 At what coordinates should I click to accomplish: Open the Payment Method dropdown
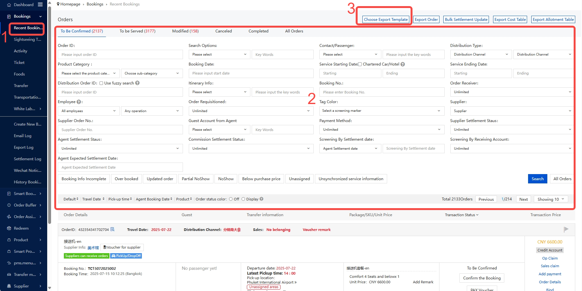point(381,129)
